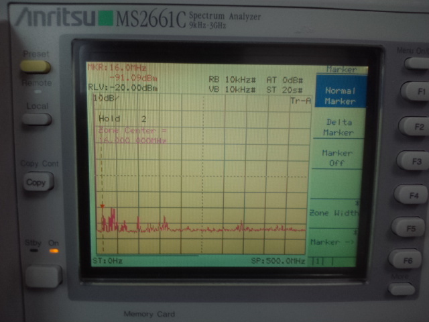Screen dimensions: 429x322
Task: Click the RB 10kHz# resolution bandwidth value
Action: tap(233, 80)
